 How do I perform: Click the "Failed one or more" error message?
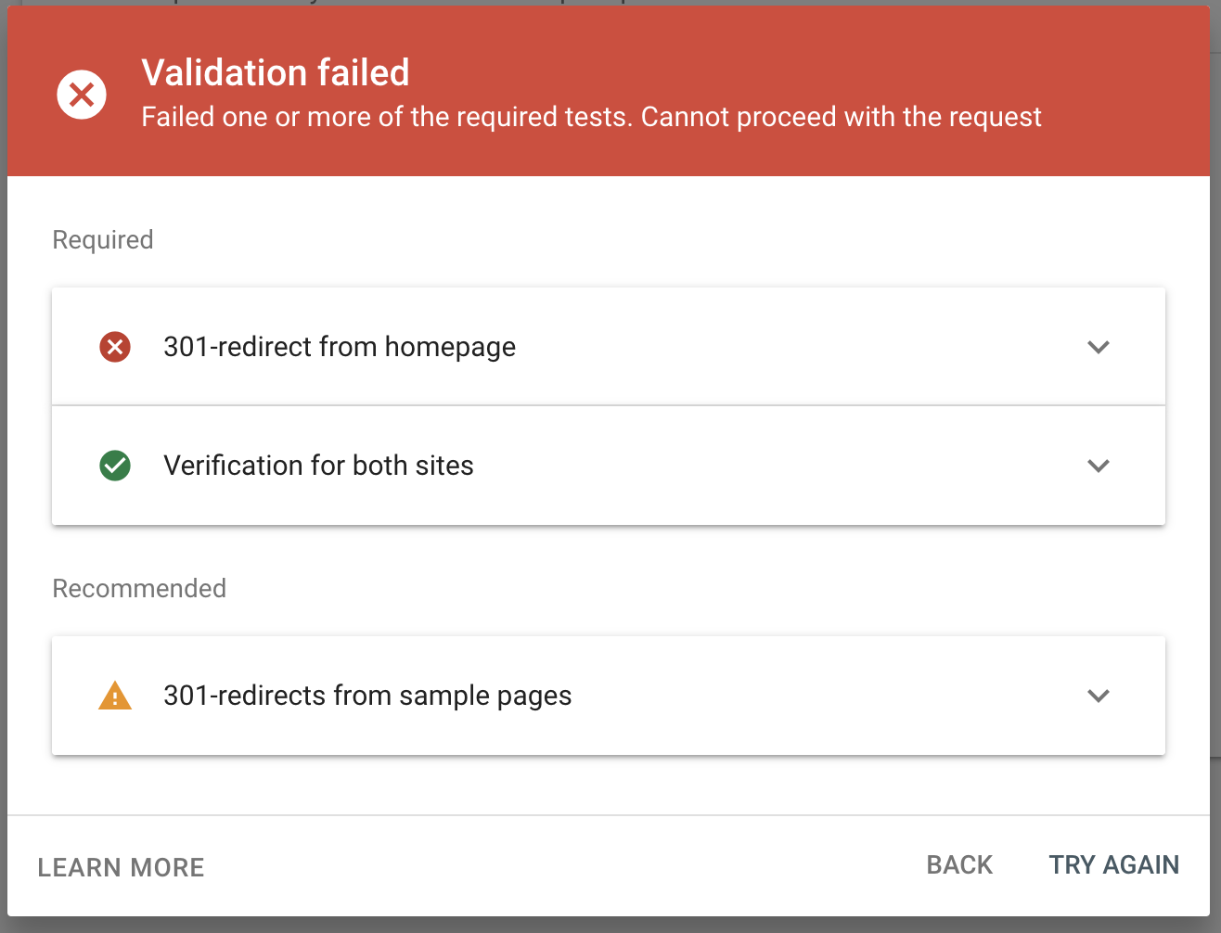pyautogui.click(x=591, y=117)
